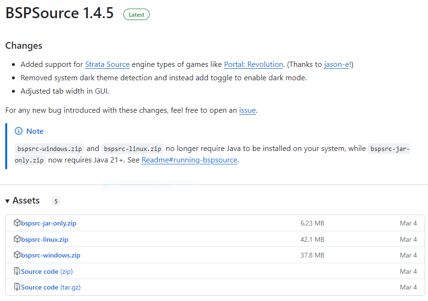
Task: Click the Note heading text
Action: [x=35, y=131]
